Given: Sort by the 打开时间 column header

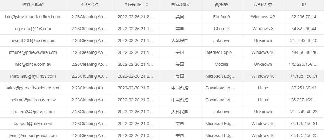Looking at the screenshot, I should coord(134,5).
